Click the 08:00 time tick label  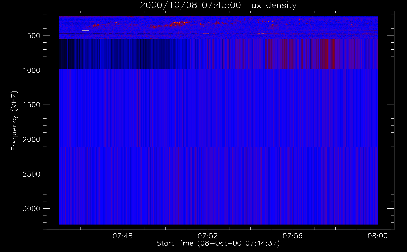(x=378, y=236)
